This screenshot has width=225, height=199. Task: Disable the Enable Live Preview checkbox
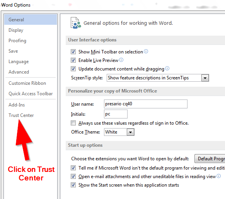coord(73,60)
